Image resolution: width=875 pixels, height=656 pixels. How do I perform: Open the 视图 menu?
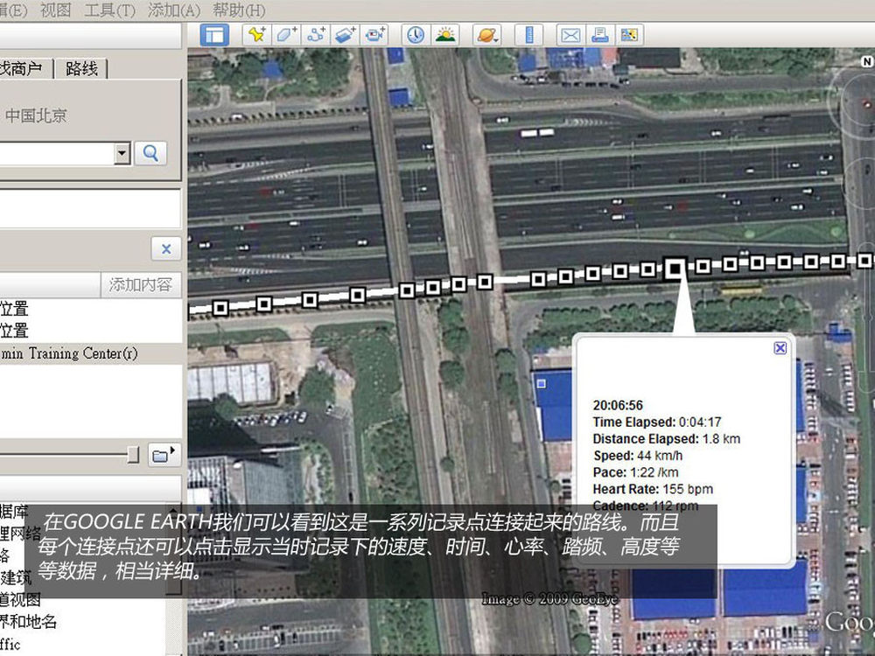[55, 10]
